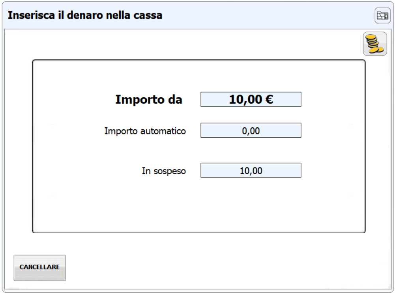Click the stacked gold coins icon

click(375, 44)
